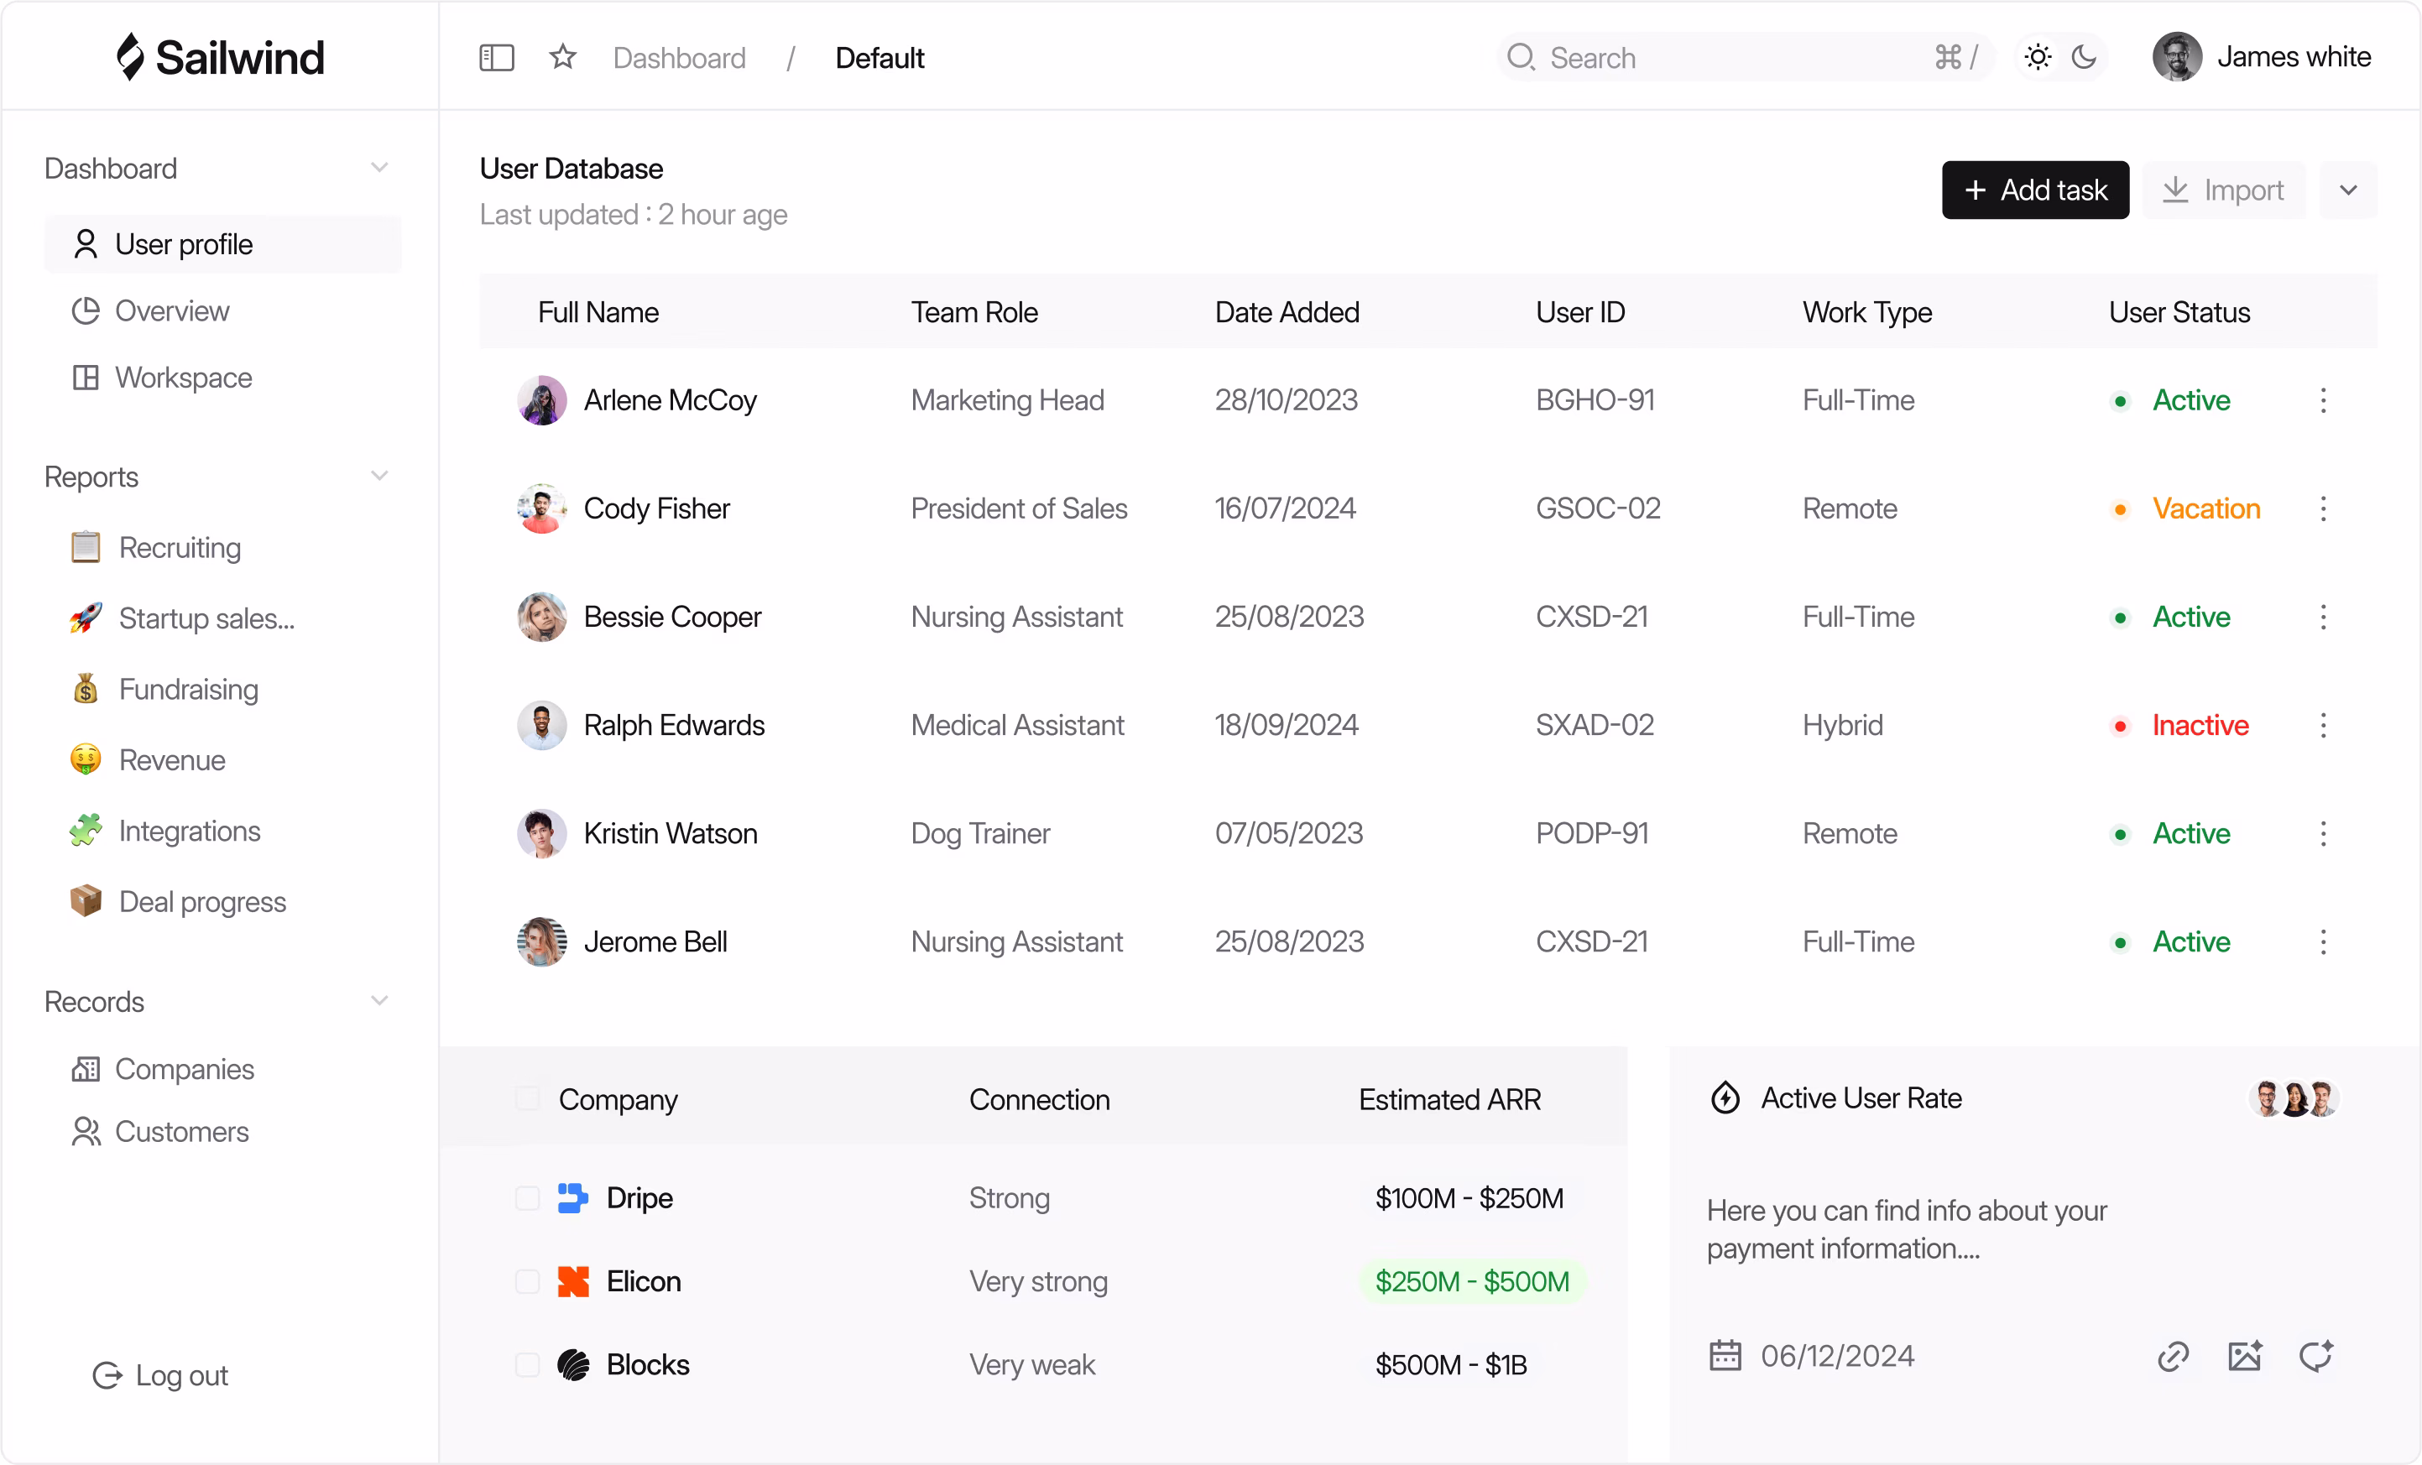Click the avatar group in Active User Rate
The width and height of the screenshot is (2422, 1465).
click(2294, 1098)
